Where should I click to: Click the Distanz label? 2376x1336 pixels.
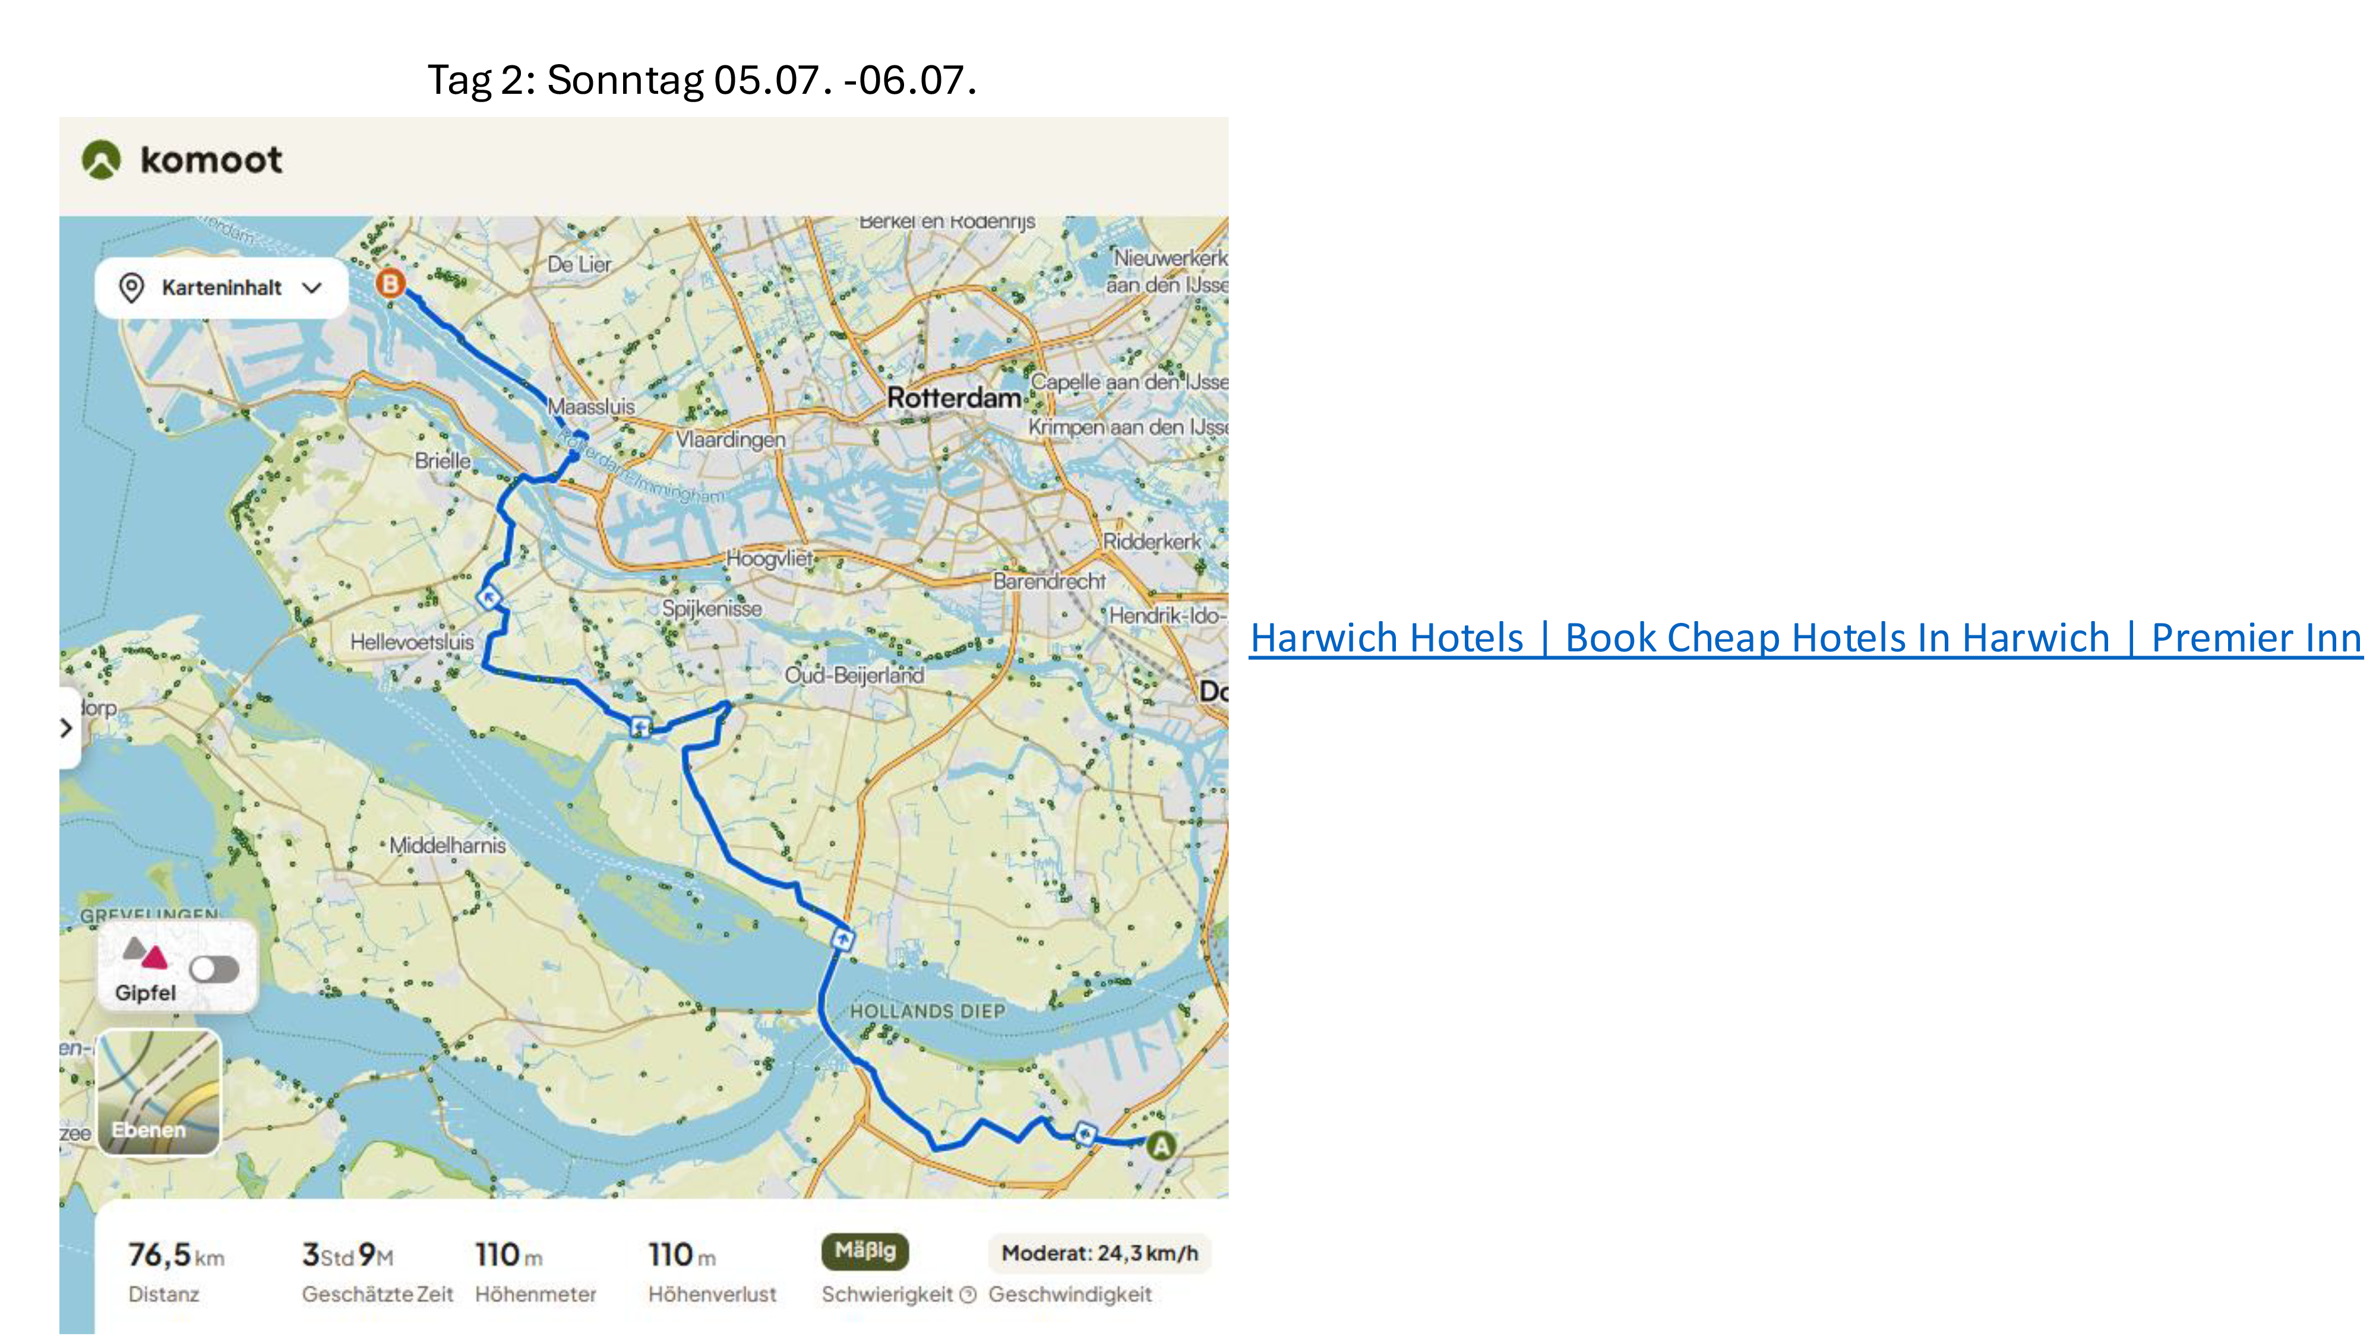click(x=163, y=1294)
